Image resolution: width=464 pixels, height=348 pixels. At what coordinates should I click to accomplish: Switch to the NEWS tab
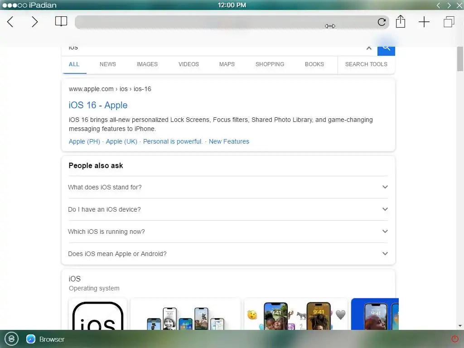point(108,64)
